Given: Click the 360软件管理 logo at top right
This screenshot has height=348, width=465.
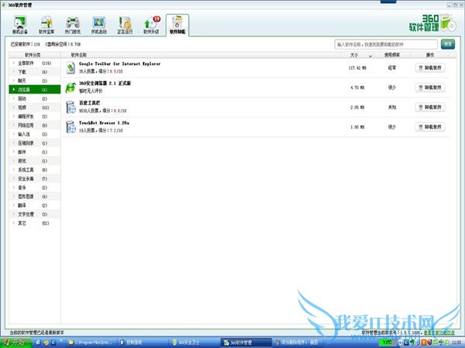Looking at the screenshot, I should (x=432, y=23).
